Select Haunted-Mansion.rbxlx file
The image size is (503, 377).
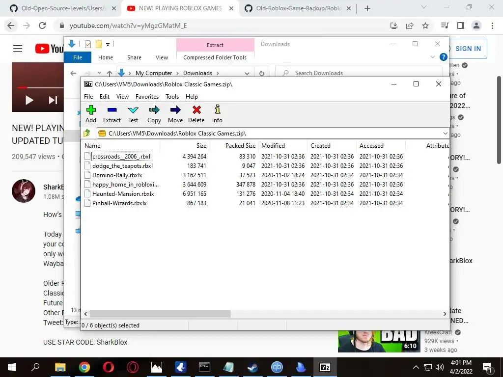pyautogui.click(x=123, y=193)
